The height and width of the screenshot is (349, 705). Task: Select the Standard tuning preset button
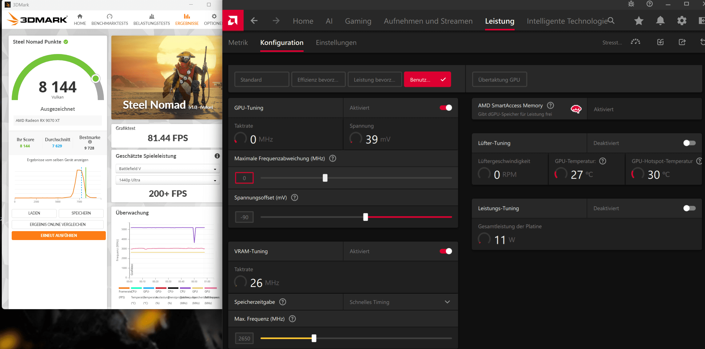point(262,79)
